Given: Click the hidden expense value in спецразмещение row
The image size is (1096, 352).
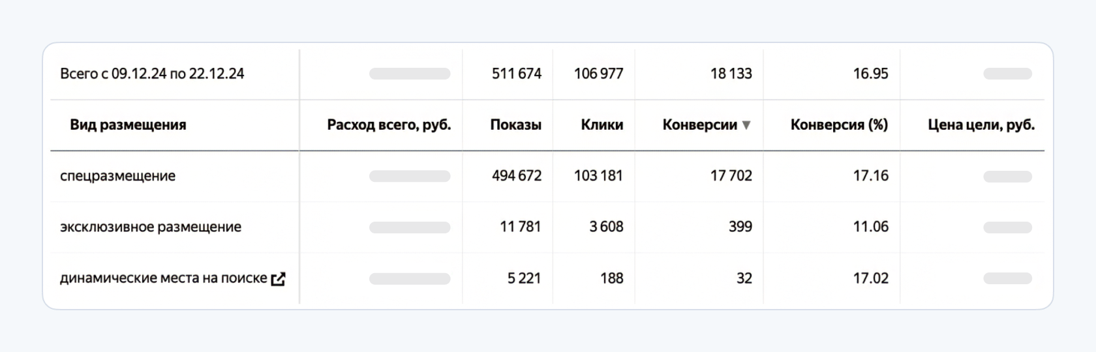Looking at the screenshot, I should (x=410, y=176).
